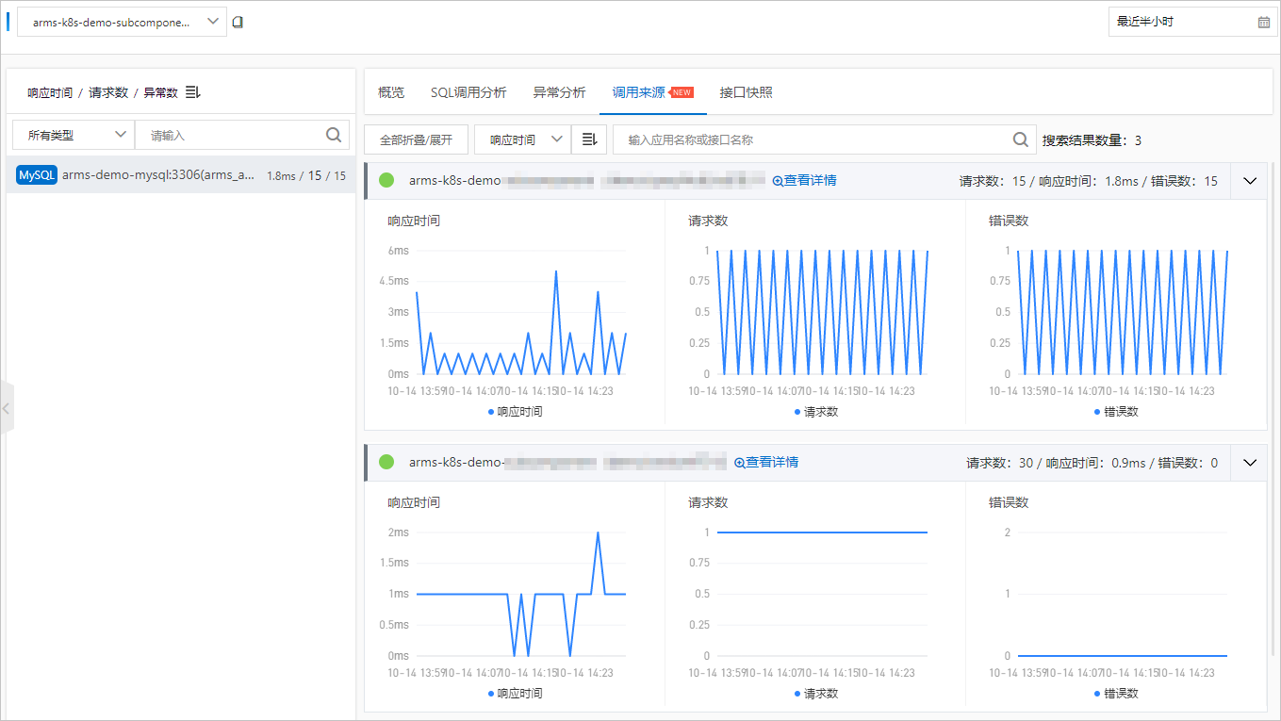This screenshot has width=1281, height=721.
Task: Toggle 响应时间 legend in first source chart
Action: coord(515,411)
